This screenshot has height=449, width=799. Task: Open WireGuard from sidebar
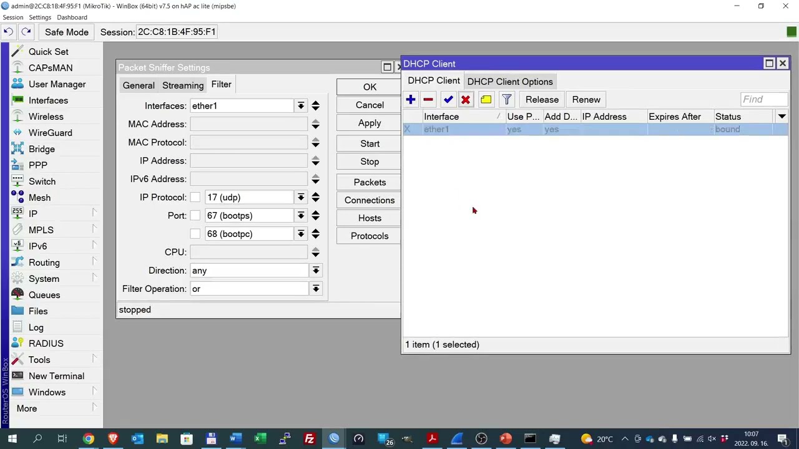coord(50,133)
